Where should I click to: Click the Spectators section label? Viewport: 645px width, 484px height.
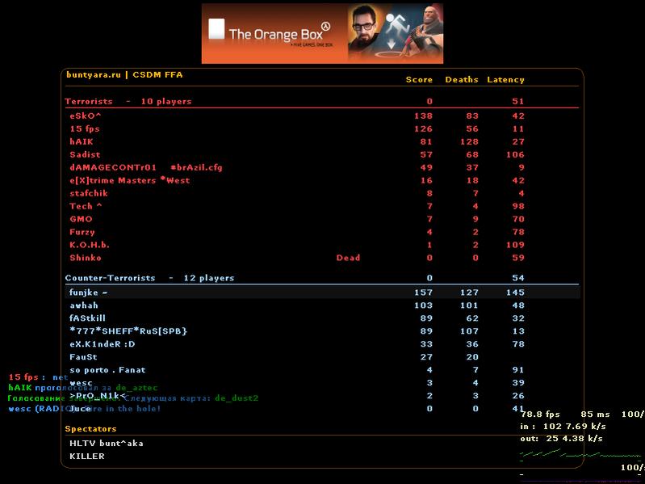click(x=90, y=429)
